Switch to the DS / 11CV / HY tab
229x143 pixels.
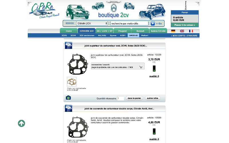pyautogui.click(x=104, y=31)
